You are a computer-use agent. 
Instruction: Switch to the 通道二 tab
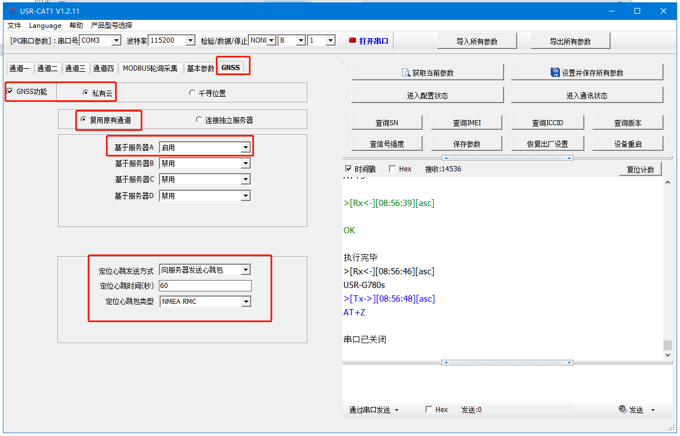[47, 68]
